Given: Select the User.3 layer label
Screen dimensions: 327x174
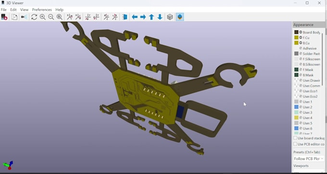Looking at the screenshot, I should [x=307, y=112].
